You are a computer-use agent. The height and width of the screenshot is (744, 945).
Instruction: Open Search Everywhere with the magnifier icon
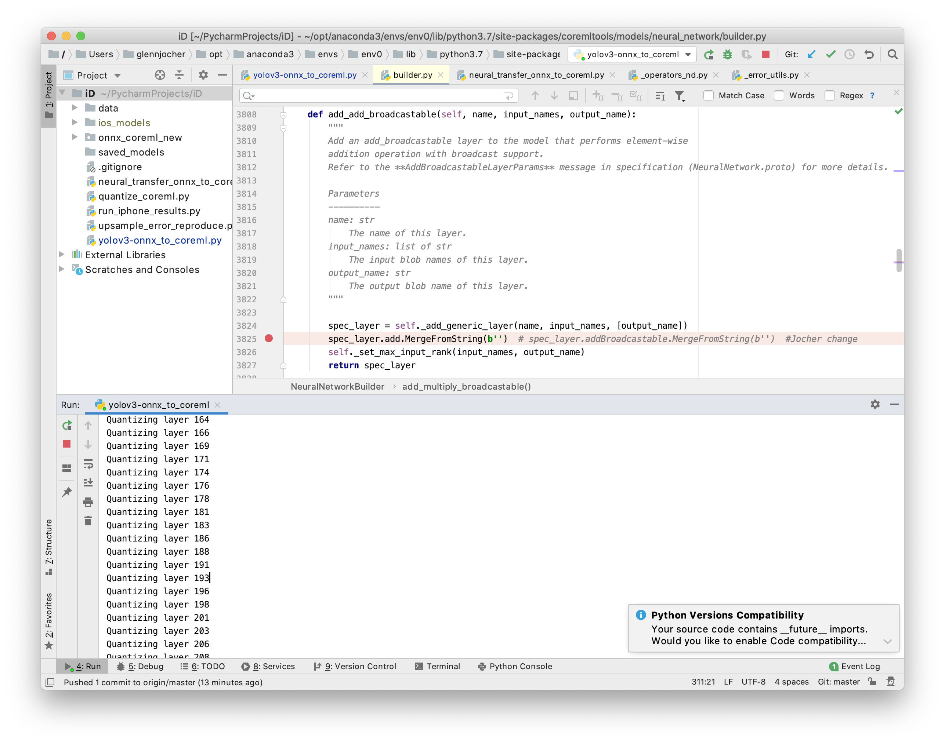pos(892,54)
